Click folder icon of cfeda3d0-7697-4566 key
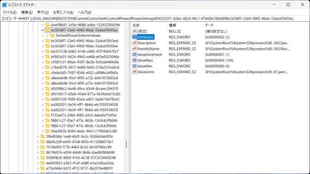Viewport: 310px width, 174px height. pyautogui.click(x=48, y=73)
